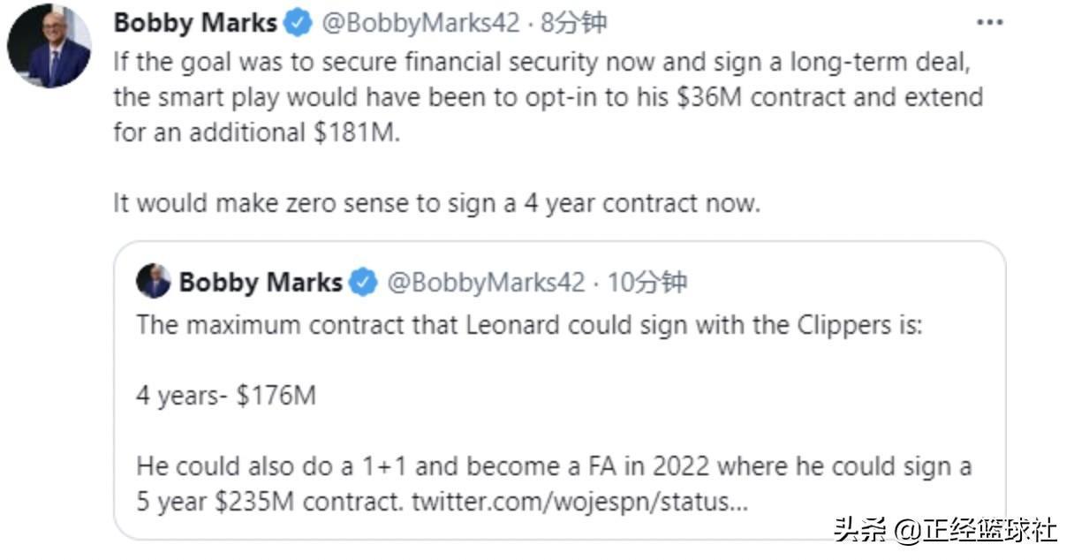Open the 10分钟 timestamp in the quoted tweet
The height and width of the screenshot is (560, 1074).
pyautogui.click(x=647, y=283)
